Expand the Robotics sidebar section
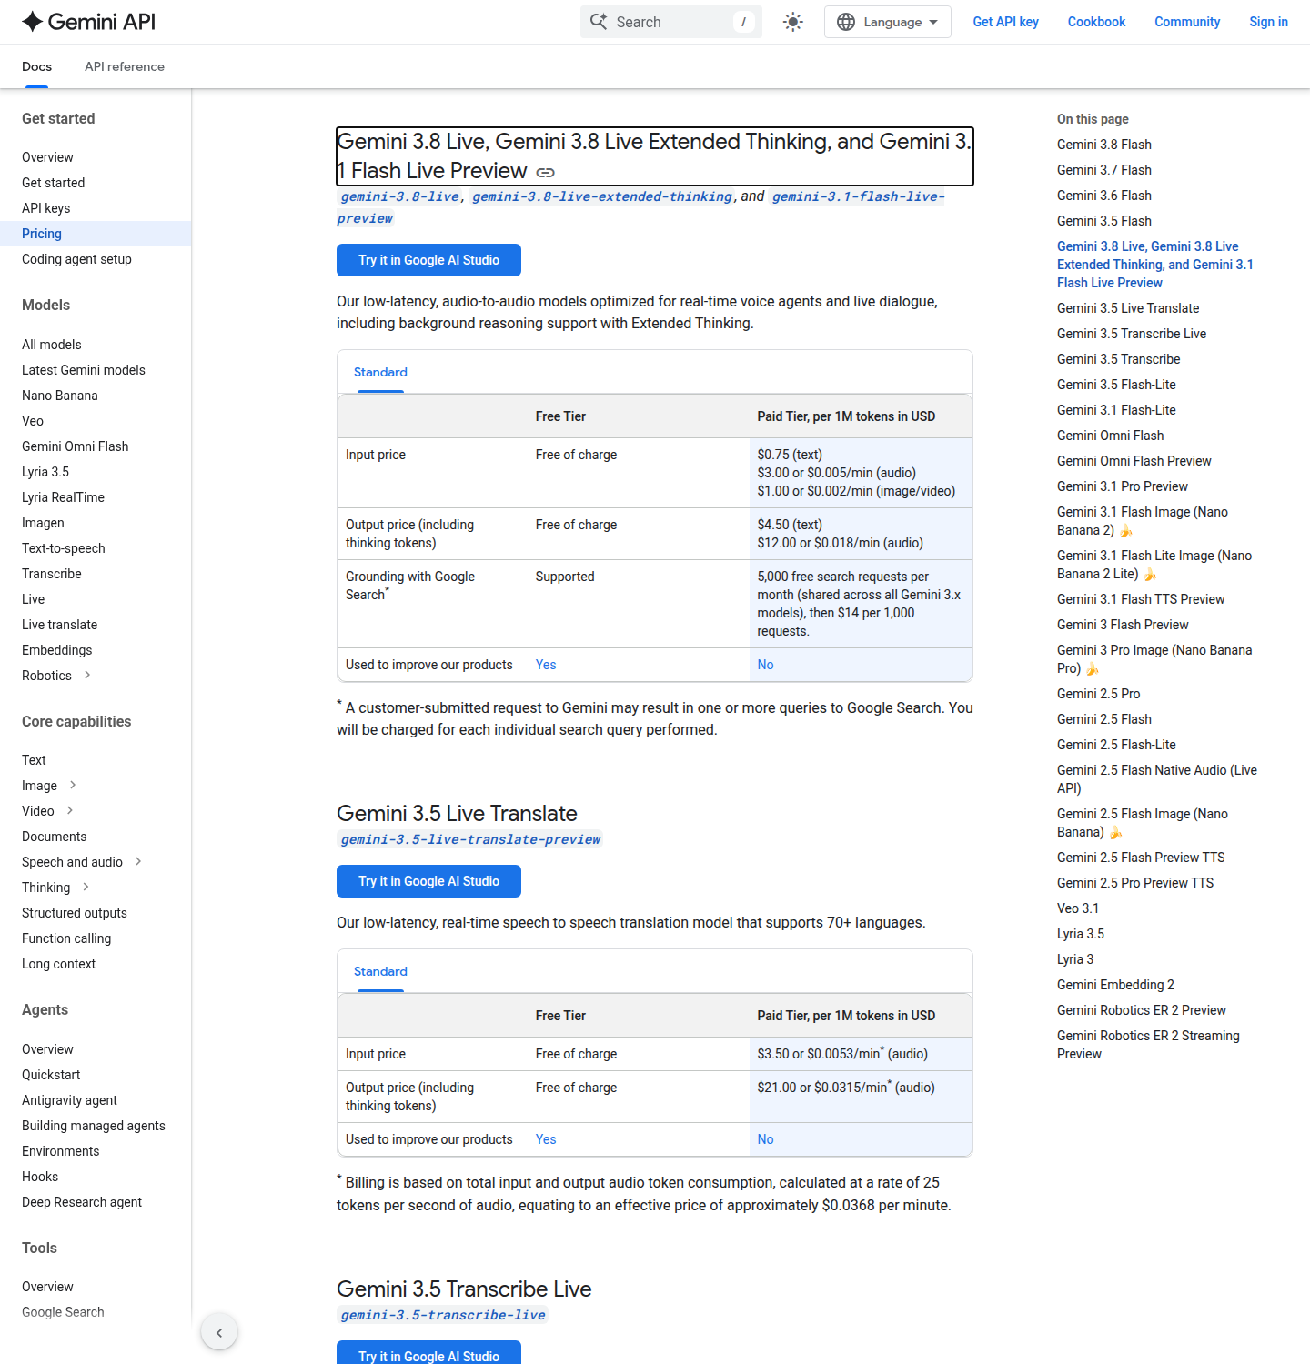This screenshot has height=1364, width=1310. click(87, 675)
